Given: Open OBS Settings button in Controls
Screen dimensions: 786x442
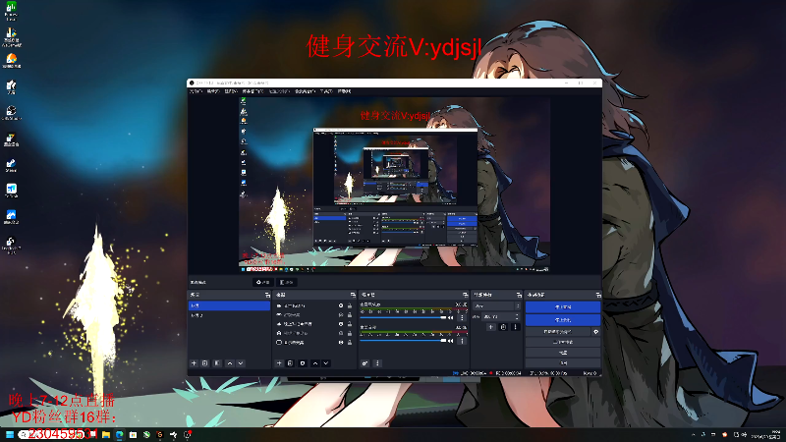Looking at the screenshot, I should (563, 353).
